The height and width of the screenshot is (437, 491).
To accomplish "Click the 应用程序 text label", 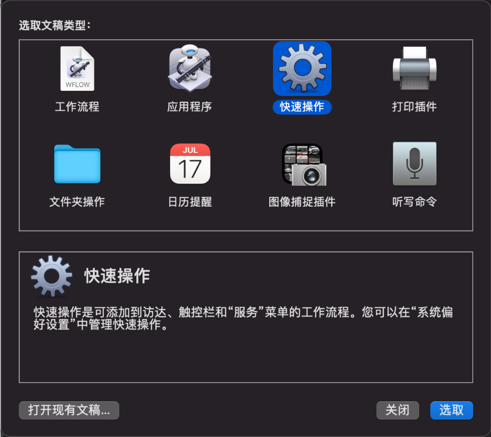I will (x=190, y=106).
